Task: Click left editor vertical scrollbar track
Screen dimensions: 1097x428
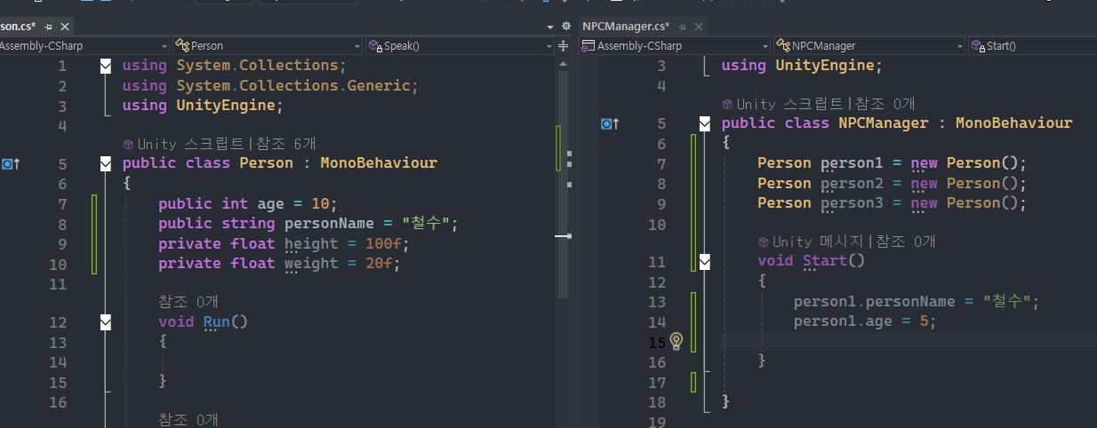Action: click(563, 186)
